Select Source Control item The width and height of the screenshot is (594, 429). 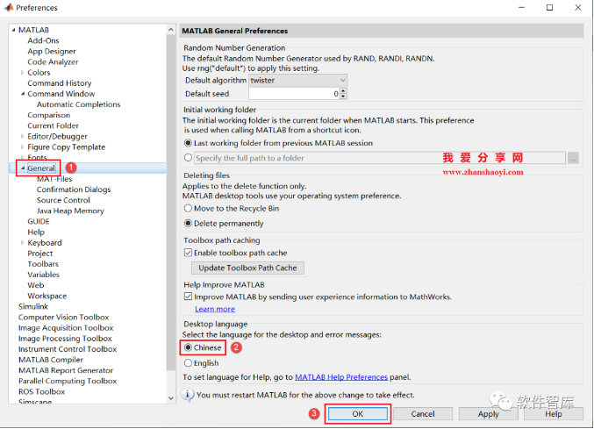click(x=63, y=200)
